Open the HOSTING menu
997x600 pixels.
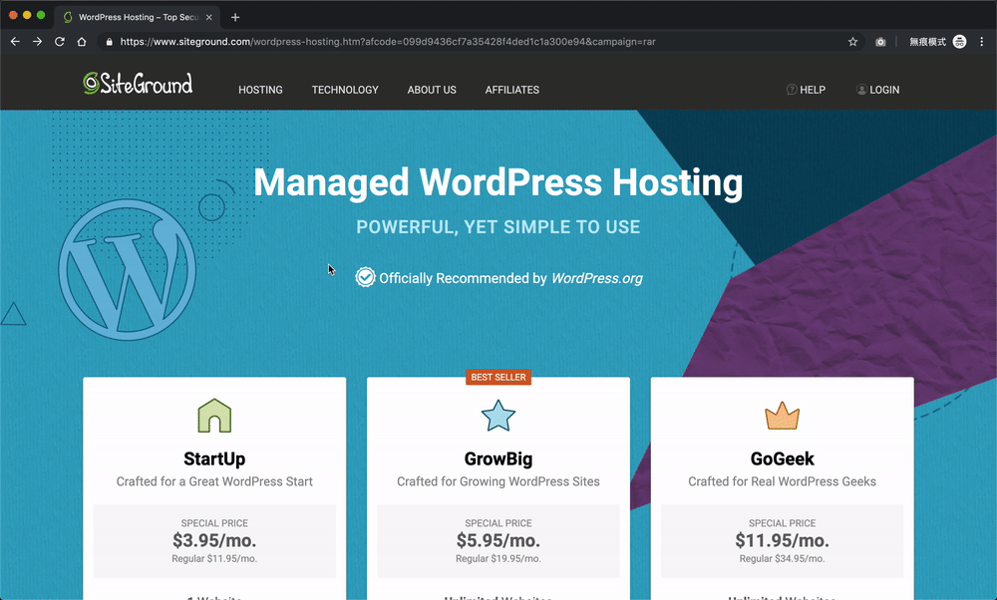click(x=260, y=90)
